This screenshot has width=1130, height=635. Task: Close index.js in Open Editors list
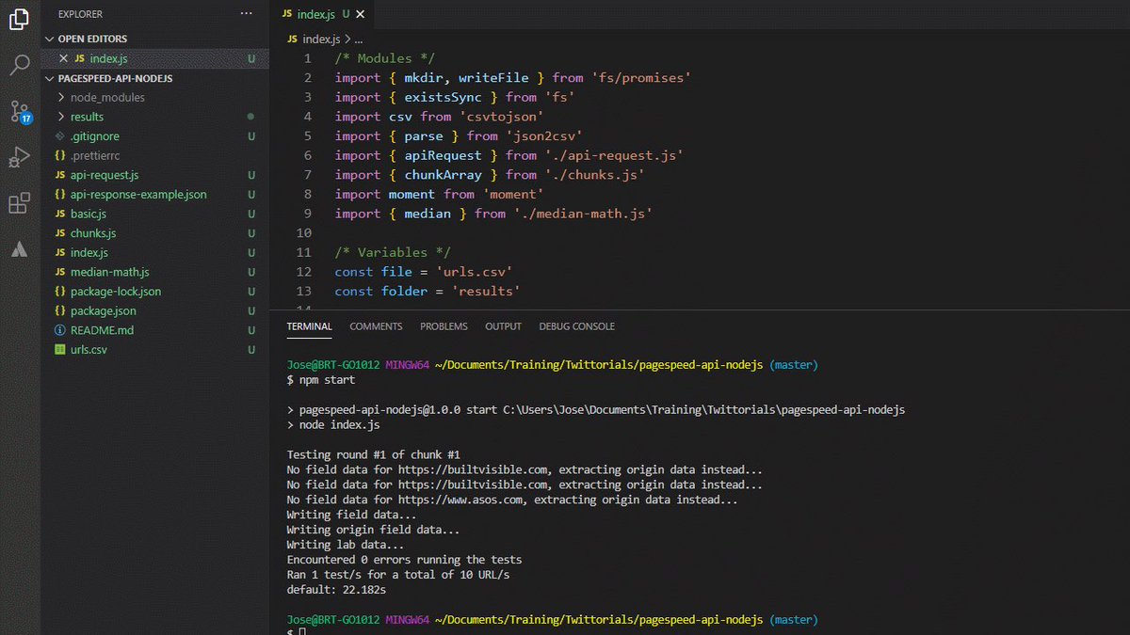[63, 58]
